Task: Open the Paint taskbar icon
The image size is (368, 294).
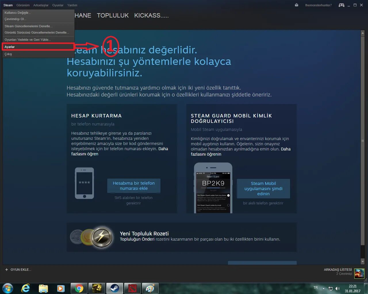Action: point(150,288)
